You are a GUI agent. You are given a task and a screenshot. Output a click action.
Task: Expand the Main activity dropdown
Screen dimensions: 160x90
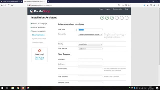point(90,34)
